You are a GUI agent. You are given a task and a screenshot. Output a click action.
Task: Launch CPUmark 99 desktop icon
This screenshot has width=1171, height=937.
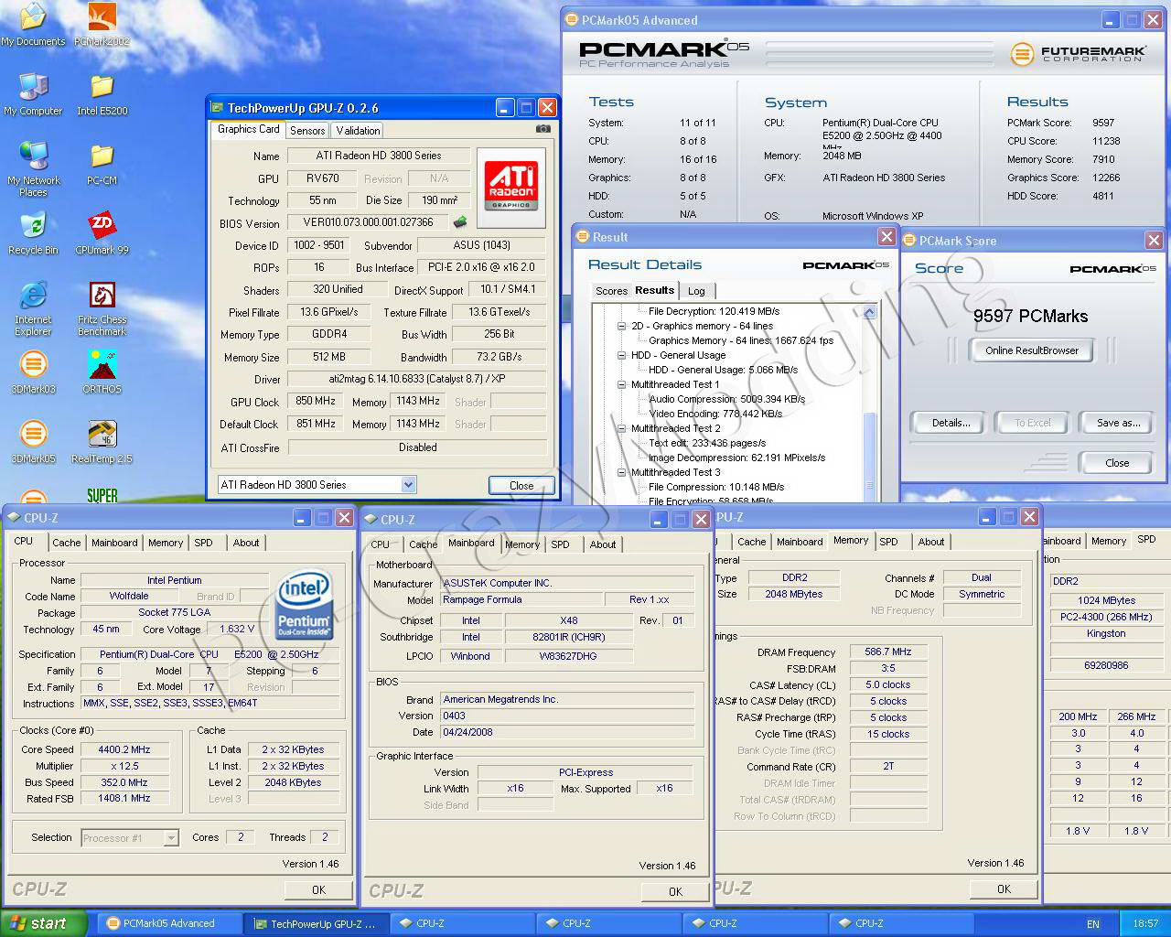tap(102, 232)
